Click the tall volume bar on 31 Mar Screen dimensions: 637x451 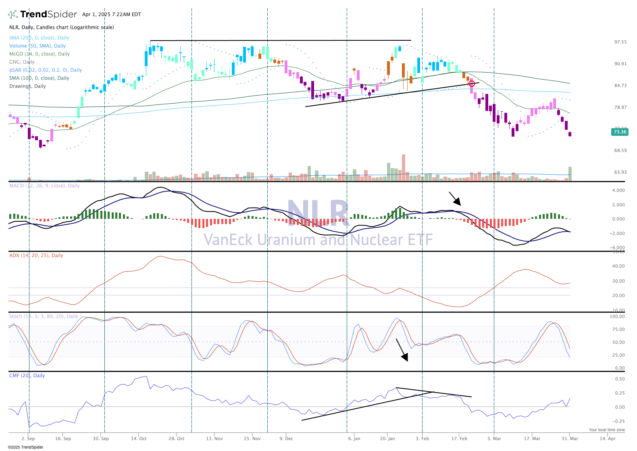570,174
